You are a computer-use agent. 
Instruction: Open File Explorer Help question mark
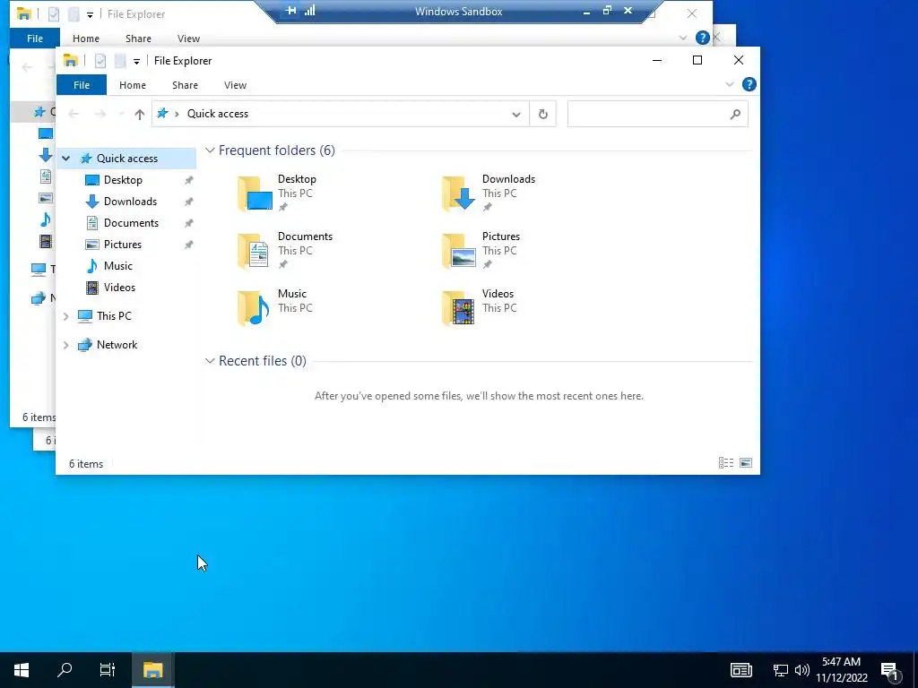pos(749,85)
